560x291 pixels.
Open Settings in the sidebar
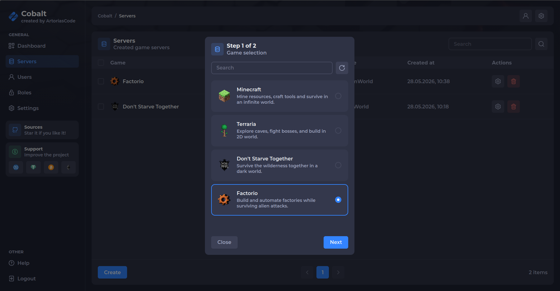click(42, 108)
